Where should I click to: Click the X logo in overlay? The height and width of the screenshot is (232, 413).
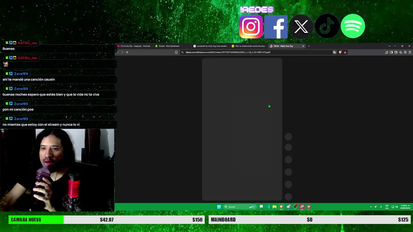click(301, 26)
